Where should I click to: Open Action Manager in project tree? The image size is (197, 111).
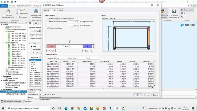(14, 72)
